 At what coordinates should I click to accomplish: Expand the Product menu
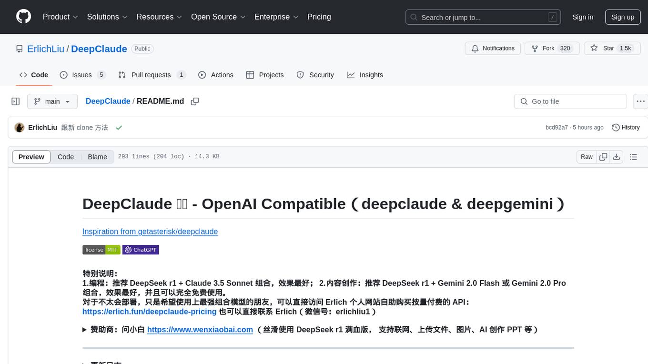pyautogui.click(x=61, y=17)
